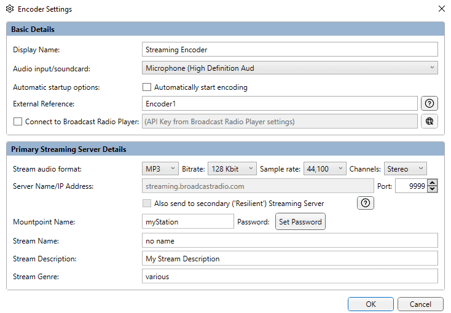Open the 44,100 Sample rate dropdown
The height and width of the screenshot is (313, 451).
324,168
